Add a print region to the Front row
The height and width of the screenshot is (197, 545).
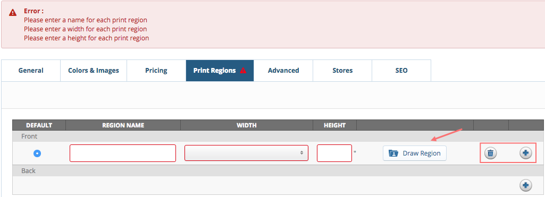(525, 153)
